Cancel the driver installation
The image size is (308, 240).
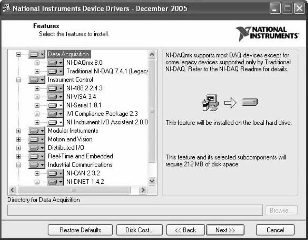pyautogui.click(x=275, y=230)
